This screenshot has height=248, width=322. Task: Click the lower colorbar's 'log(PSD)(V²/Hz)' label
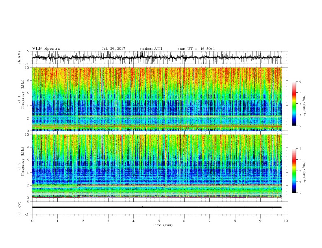click(304, 173)
